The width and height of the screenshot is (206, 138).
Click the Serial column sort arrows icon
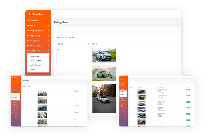tap(89, 44)
